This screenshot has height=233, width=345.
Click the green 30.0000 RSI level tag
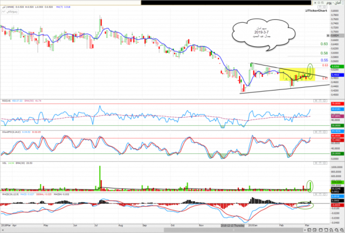[x=337, y=125]
